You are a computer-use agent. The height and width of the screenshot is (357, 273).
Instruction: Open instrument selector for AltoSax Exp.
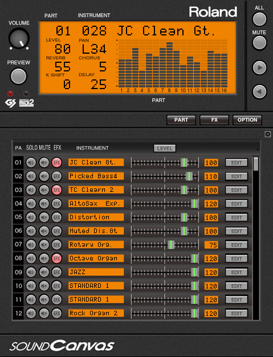point(96,203)
